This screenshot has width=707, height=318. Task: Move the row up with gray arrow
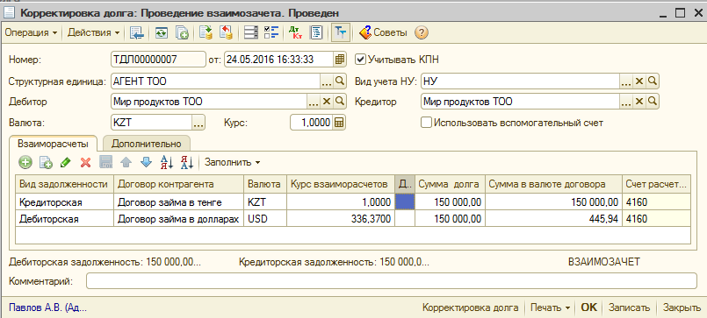point(126,162)
